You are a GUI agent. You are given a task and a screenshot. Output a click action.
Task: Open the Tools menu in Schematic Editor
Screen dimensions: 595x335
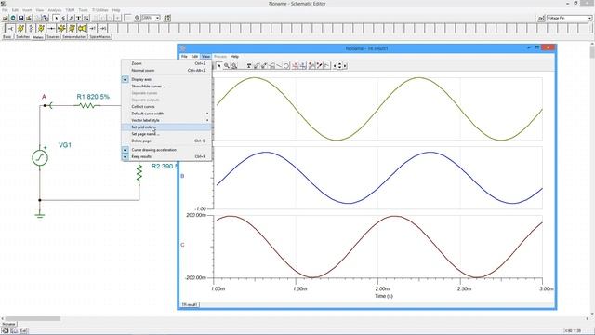click(83, 10)
